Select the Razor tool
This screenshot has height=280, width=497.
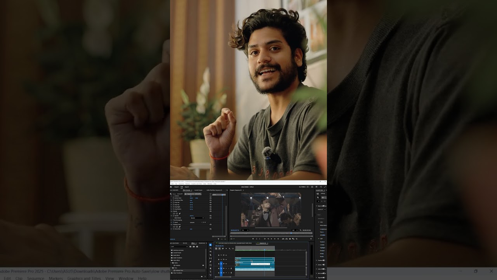click(210, 255)
